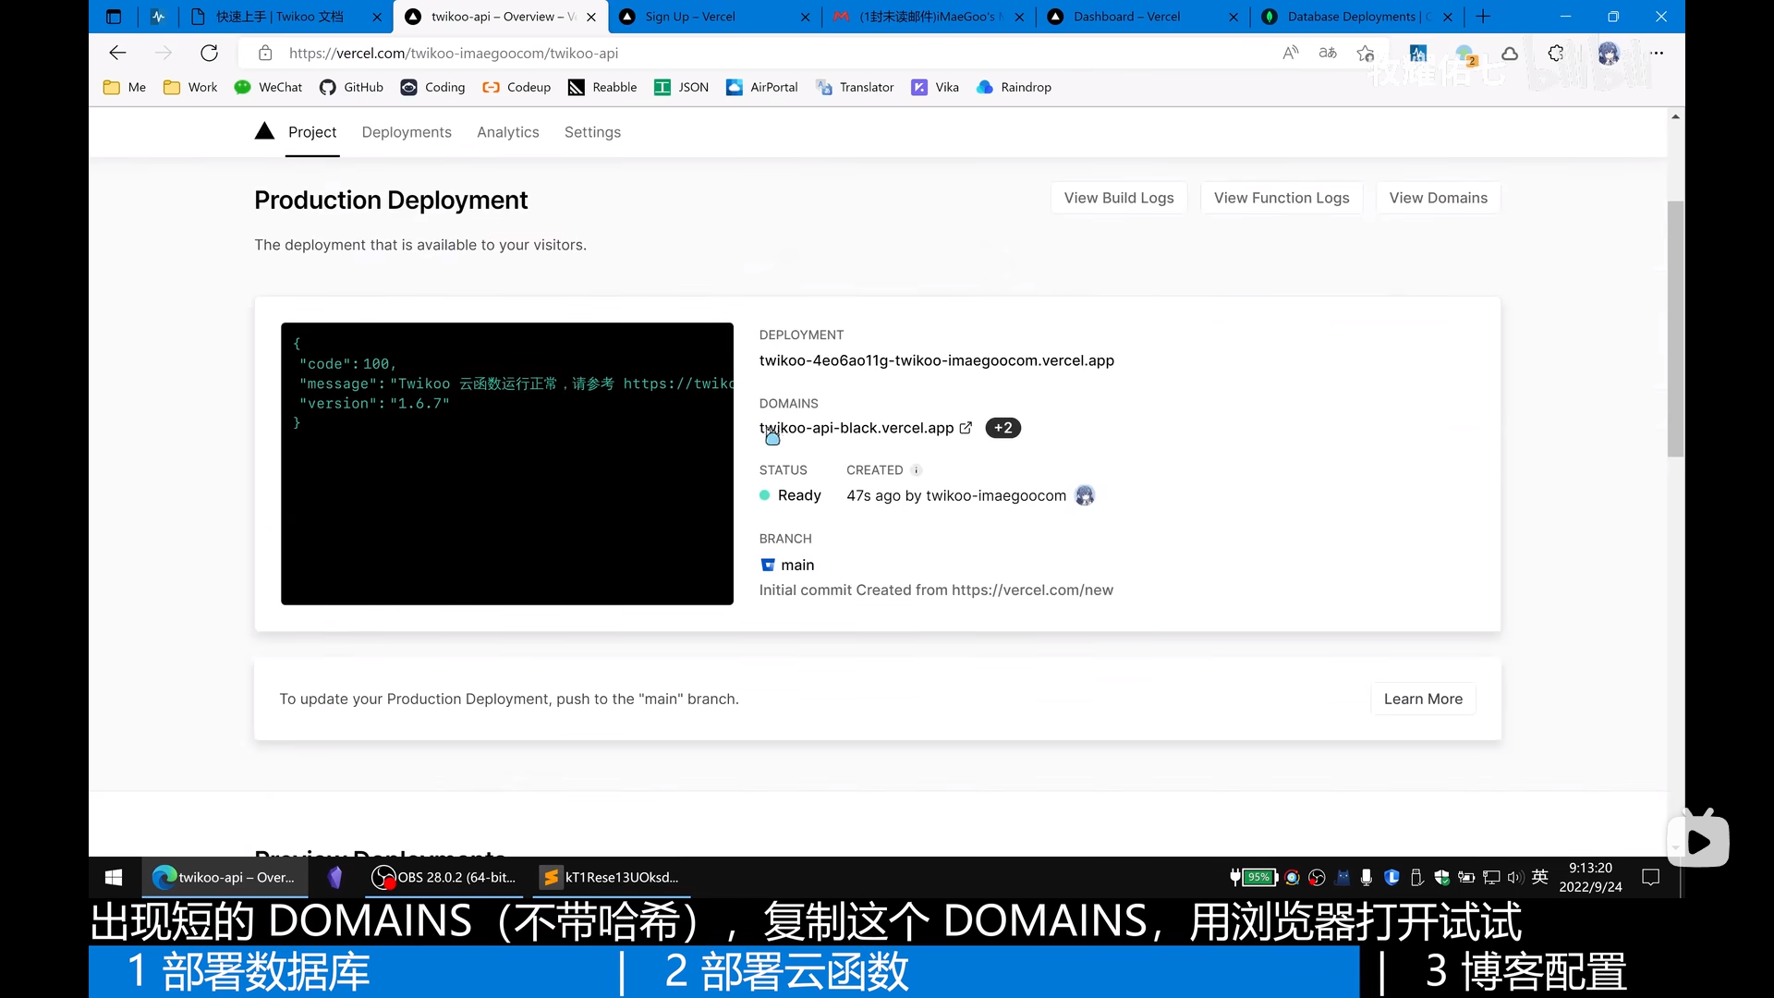Open View Function Logs panel

point(1282,198)
